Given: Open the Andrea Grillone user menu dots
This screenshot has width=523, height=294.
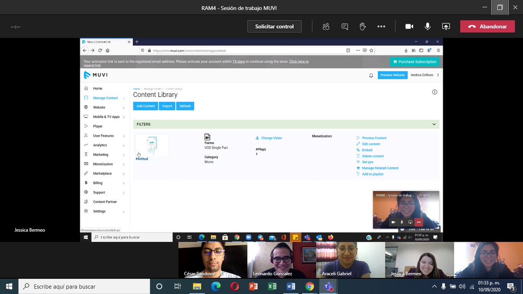Looking at the screenshot, I should 438,75.
